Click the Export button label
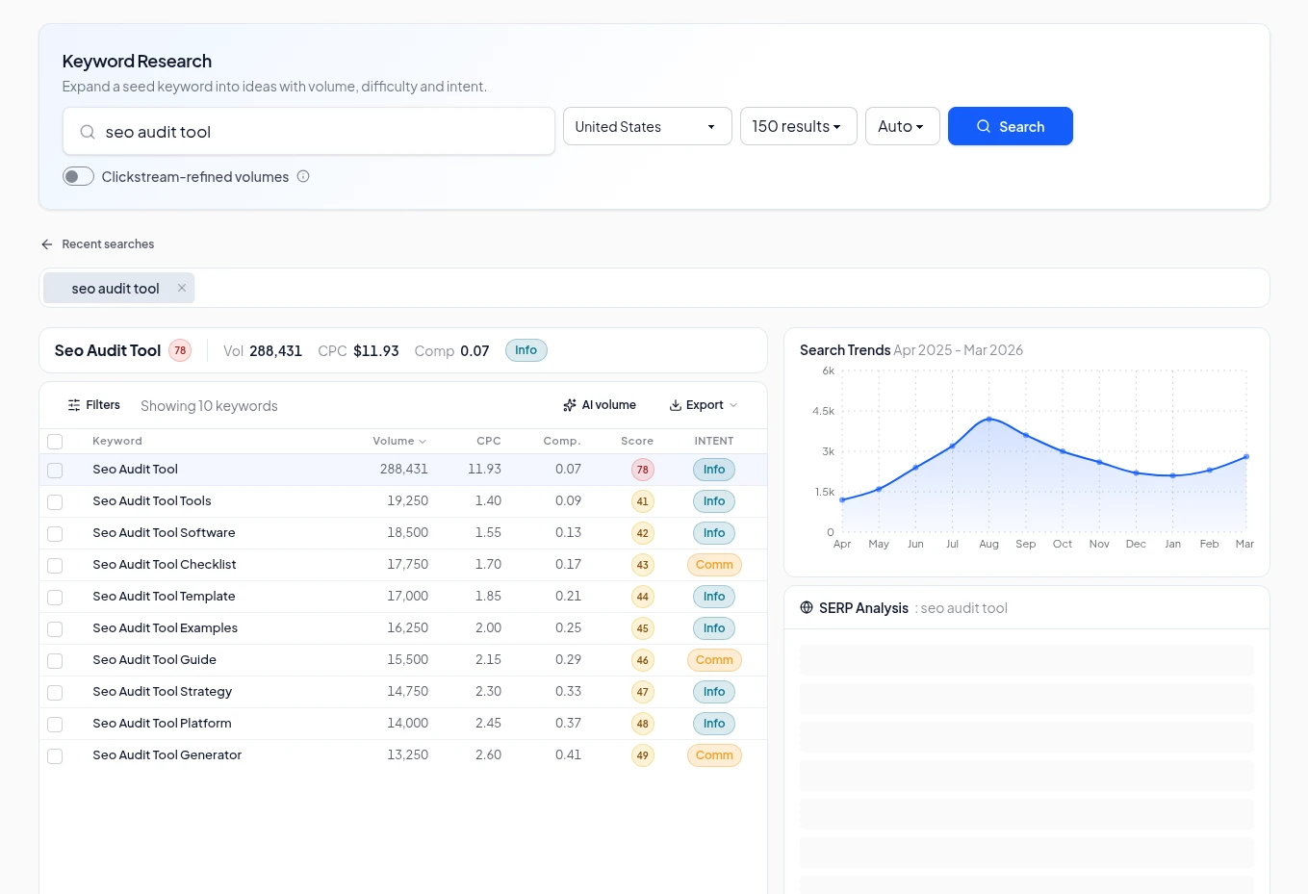This screenshot has width=1308, height=894. [705, 405]
